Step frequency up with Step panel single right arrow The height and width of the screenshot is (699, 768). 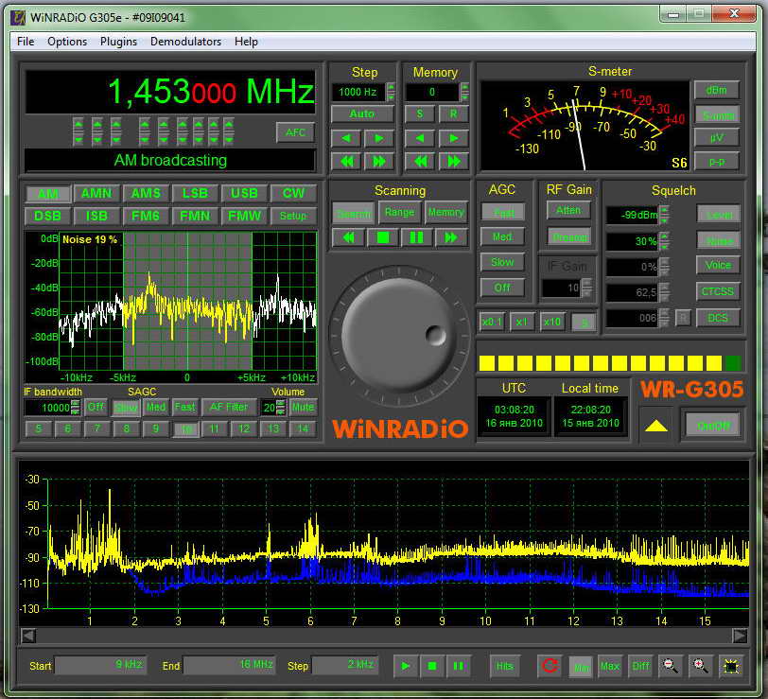point(378,139)
